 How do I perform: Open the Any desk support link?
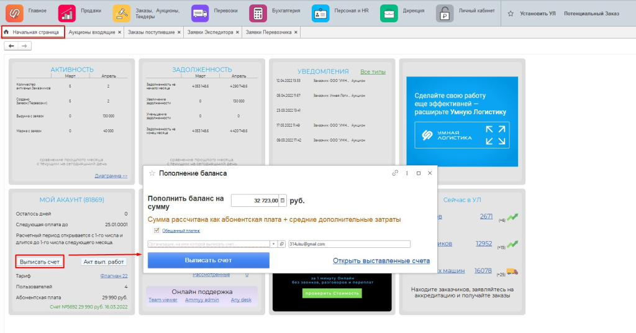(x=241, y=300)
